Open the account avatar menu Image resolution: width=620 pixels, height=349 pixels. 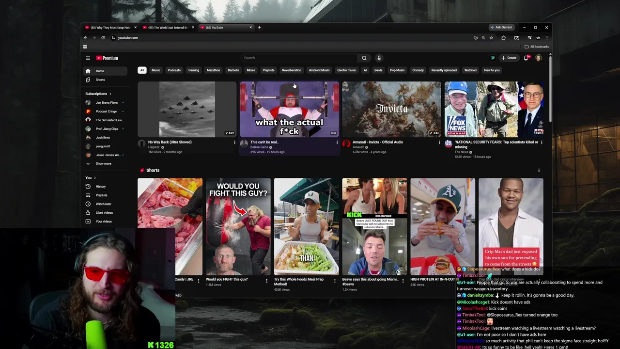(x=538, y=58)
